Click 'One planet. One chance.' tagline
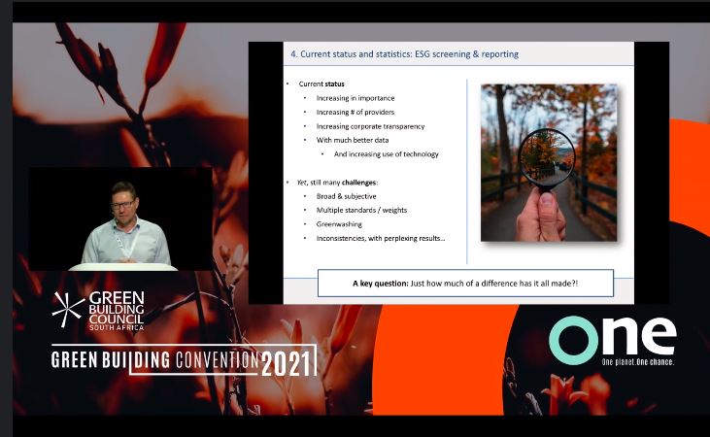 point(637,362)
